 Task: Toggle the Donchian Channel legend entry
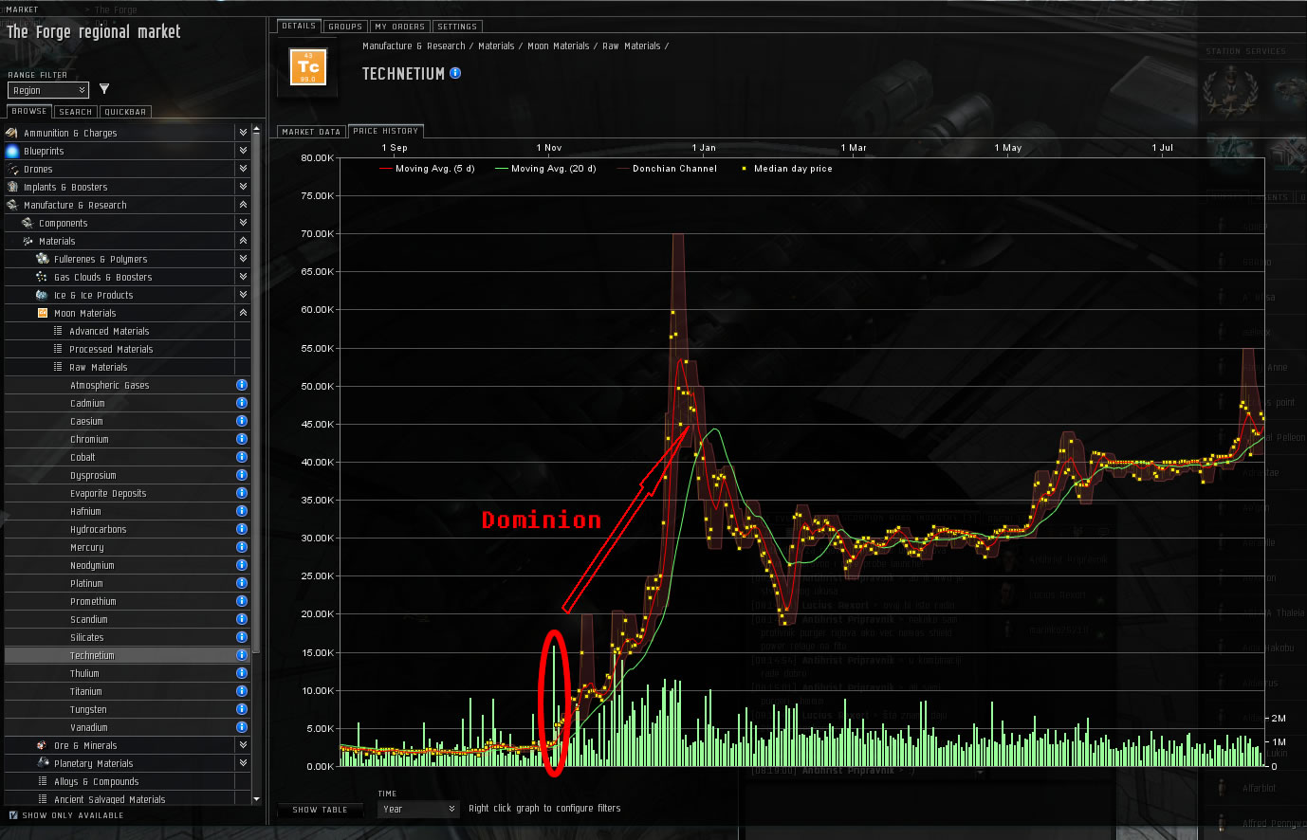pos(667,169)
